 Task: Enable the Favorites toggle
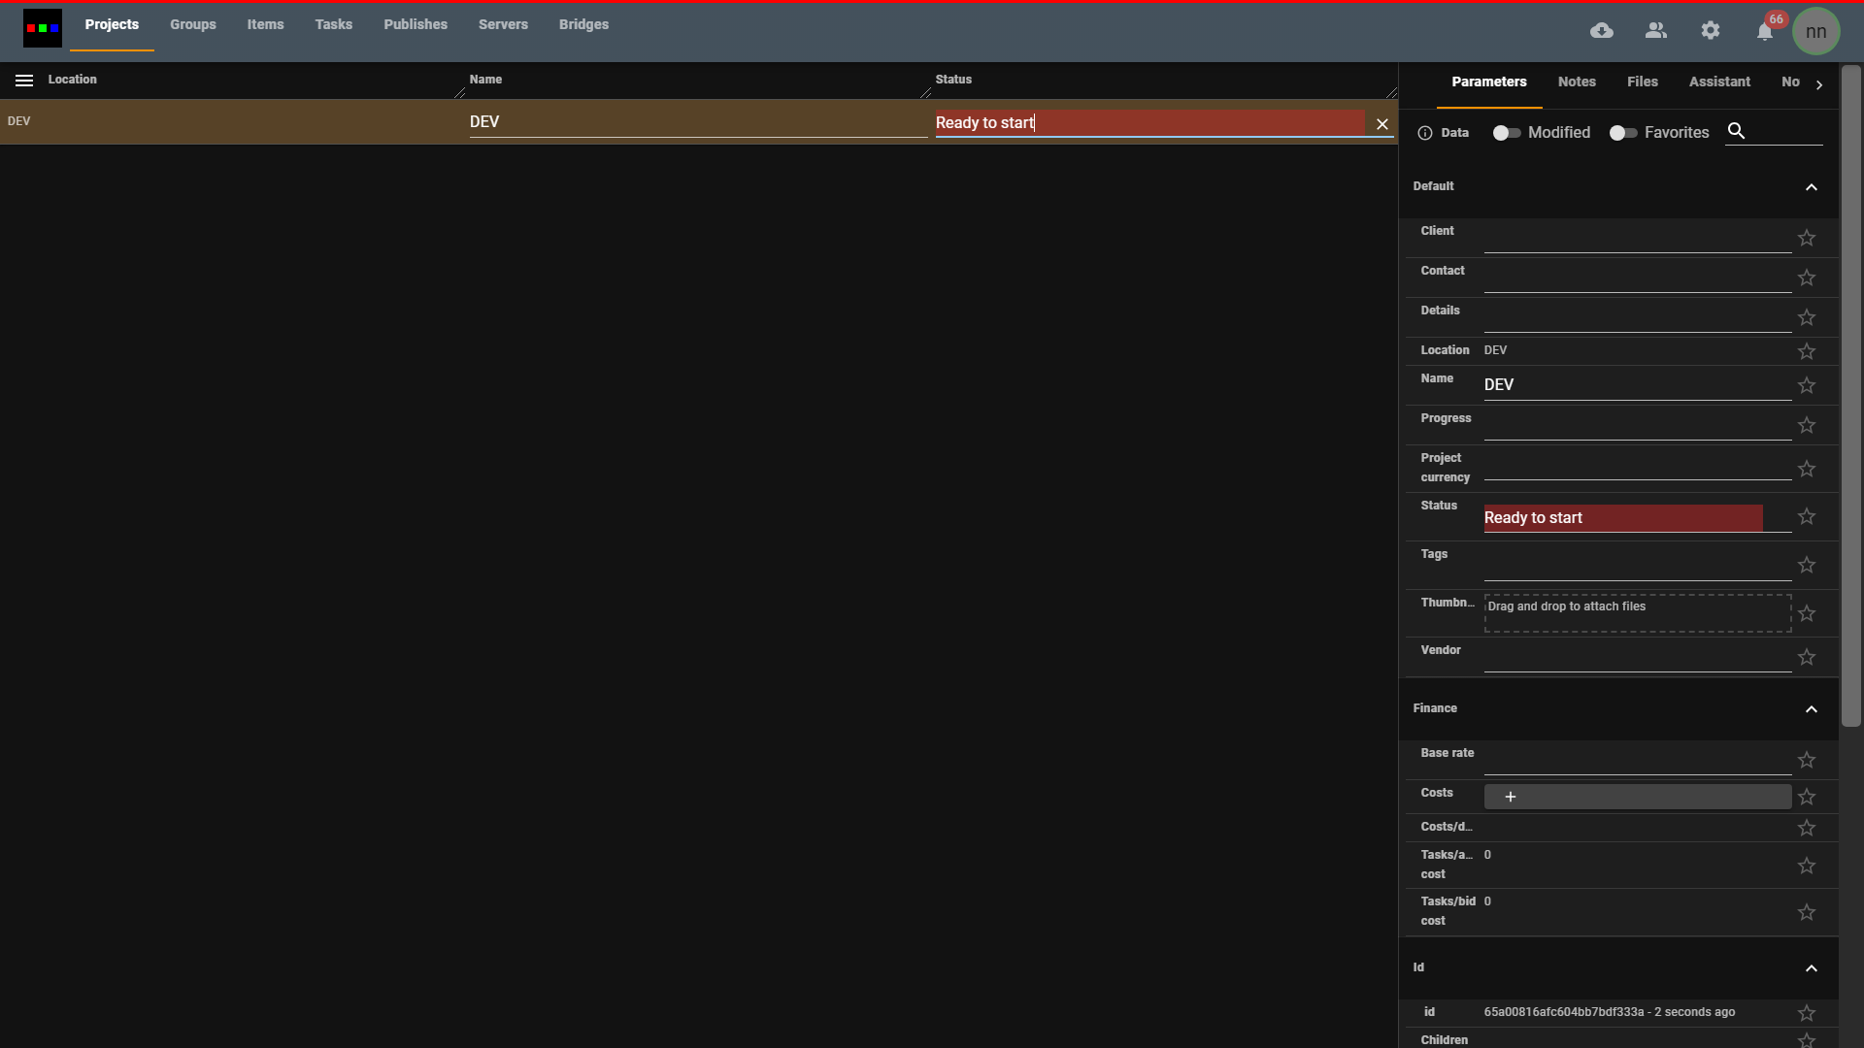pos(1622,133)
